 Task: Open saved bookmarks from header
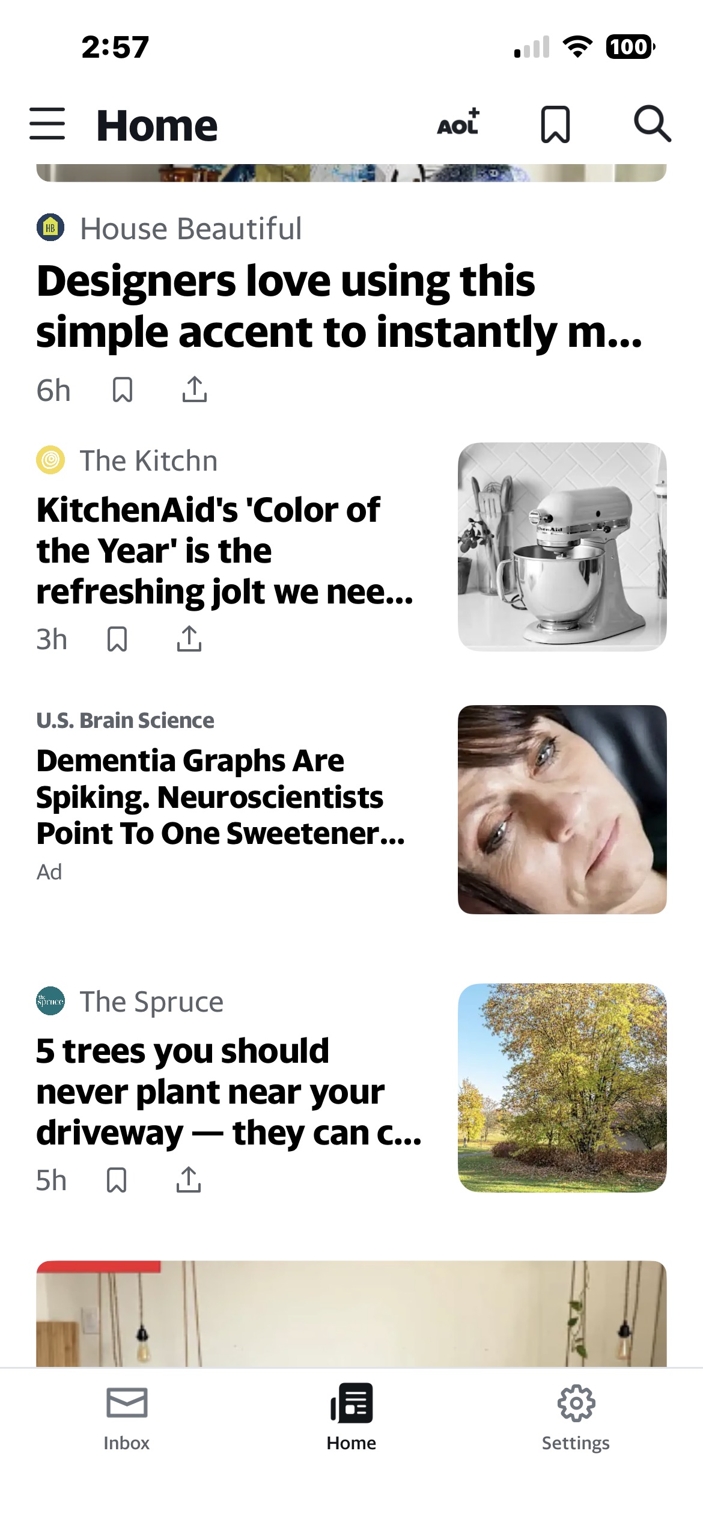pos(555,124)
